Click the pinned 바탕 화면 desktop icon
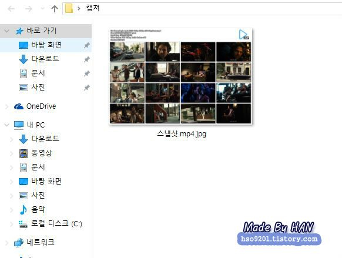342x258 pixels. pyautogui.click(x=24, y=45)
